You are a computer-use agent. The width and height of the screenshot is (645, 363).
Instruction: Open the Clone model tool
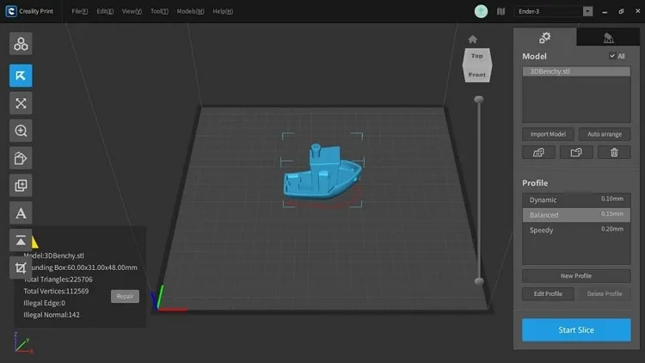[x=21, y=185]
